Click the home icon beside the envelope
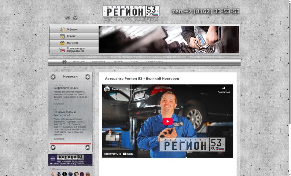The width and height of the screenshot is (291, 176). pos(68,18)
